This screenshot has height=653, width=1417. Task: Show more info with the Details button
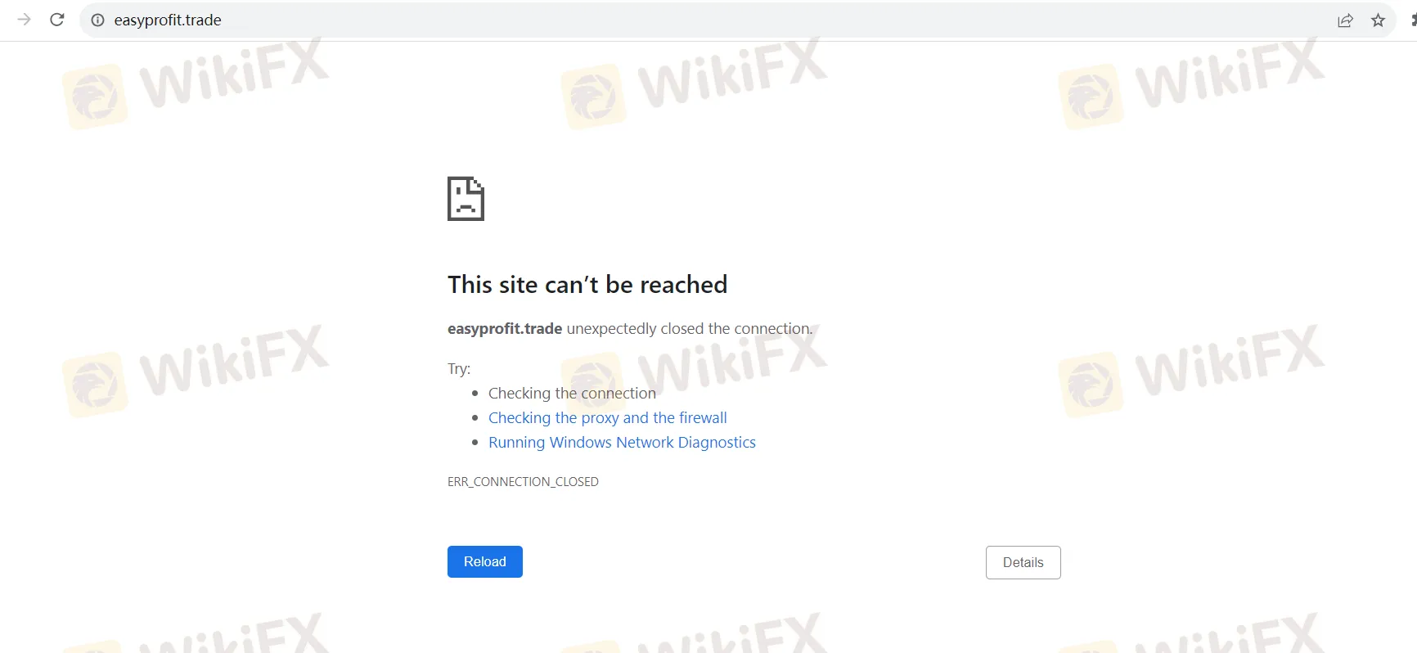point(1023,562)
